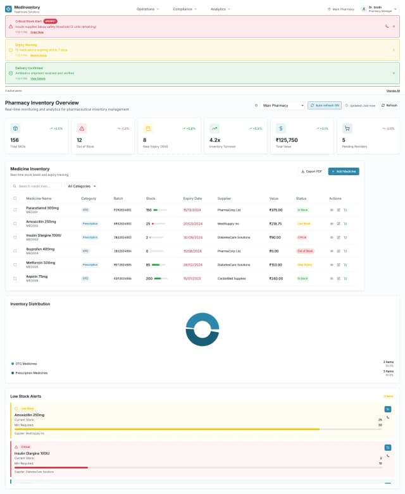Screen dimensions: 405x494
Task: Click the Add Medicine button
Action: click(x=344, y=171)
